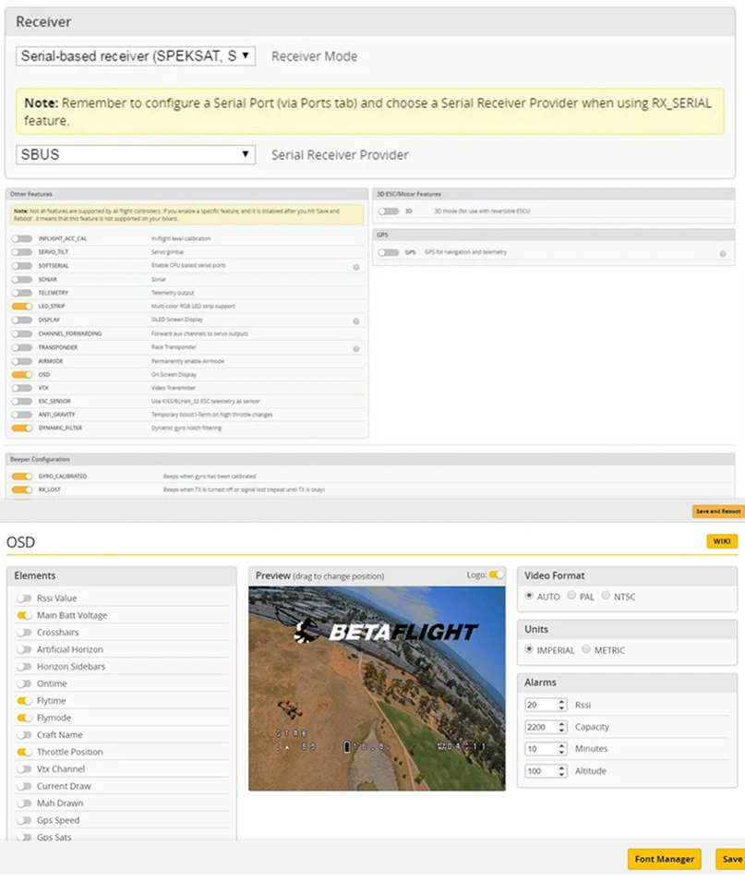Enable Vtx Channel element
This screenshot has height=882, width=745.
tap(24, 769)
